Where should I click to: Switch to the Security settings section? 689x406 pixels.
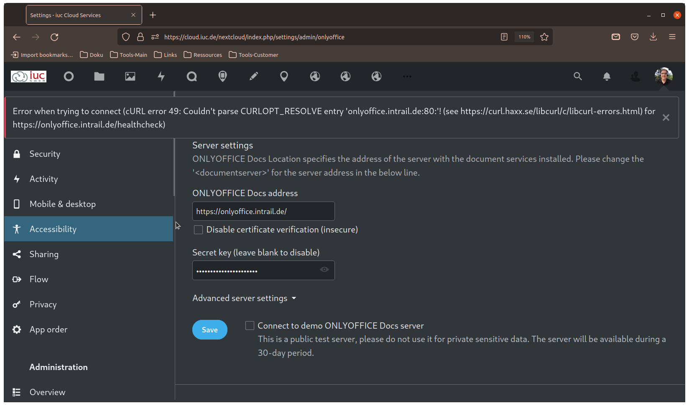point(45,153)
